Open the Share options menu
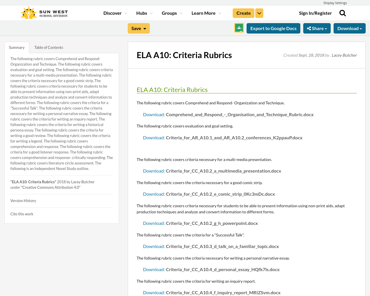Viewport: 370px width, 296px height. (x=317, y=28)
